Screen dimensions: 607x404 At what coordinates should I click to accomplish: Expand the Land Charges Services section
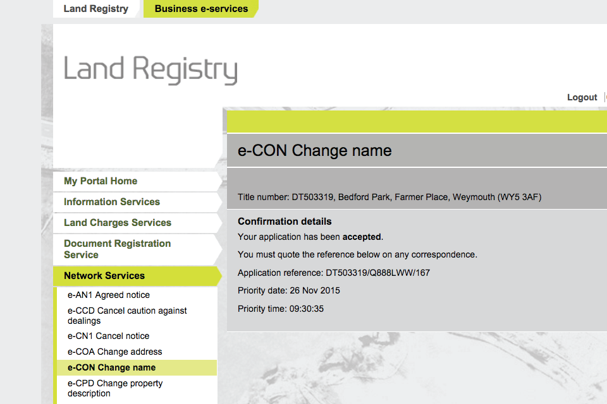(118, 223)
